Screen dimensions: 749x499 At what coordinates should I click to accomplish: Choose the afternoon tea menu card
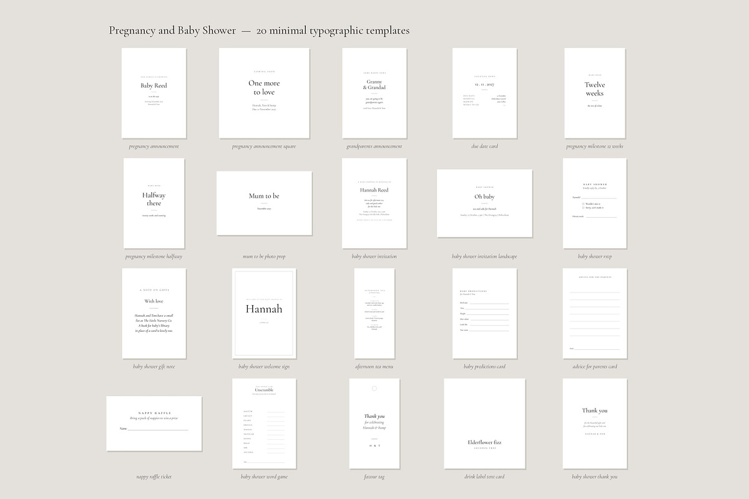(x=374, y=314)
